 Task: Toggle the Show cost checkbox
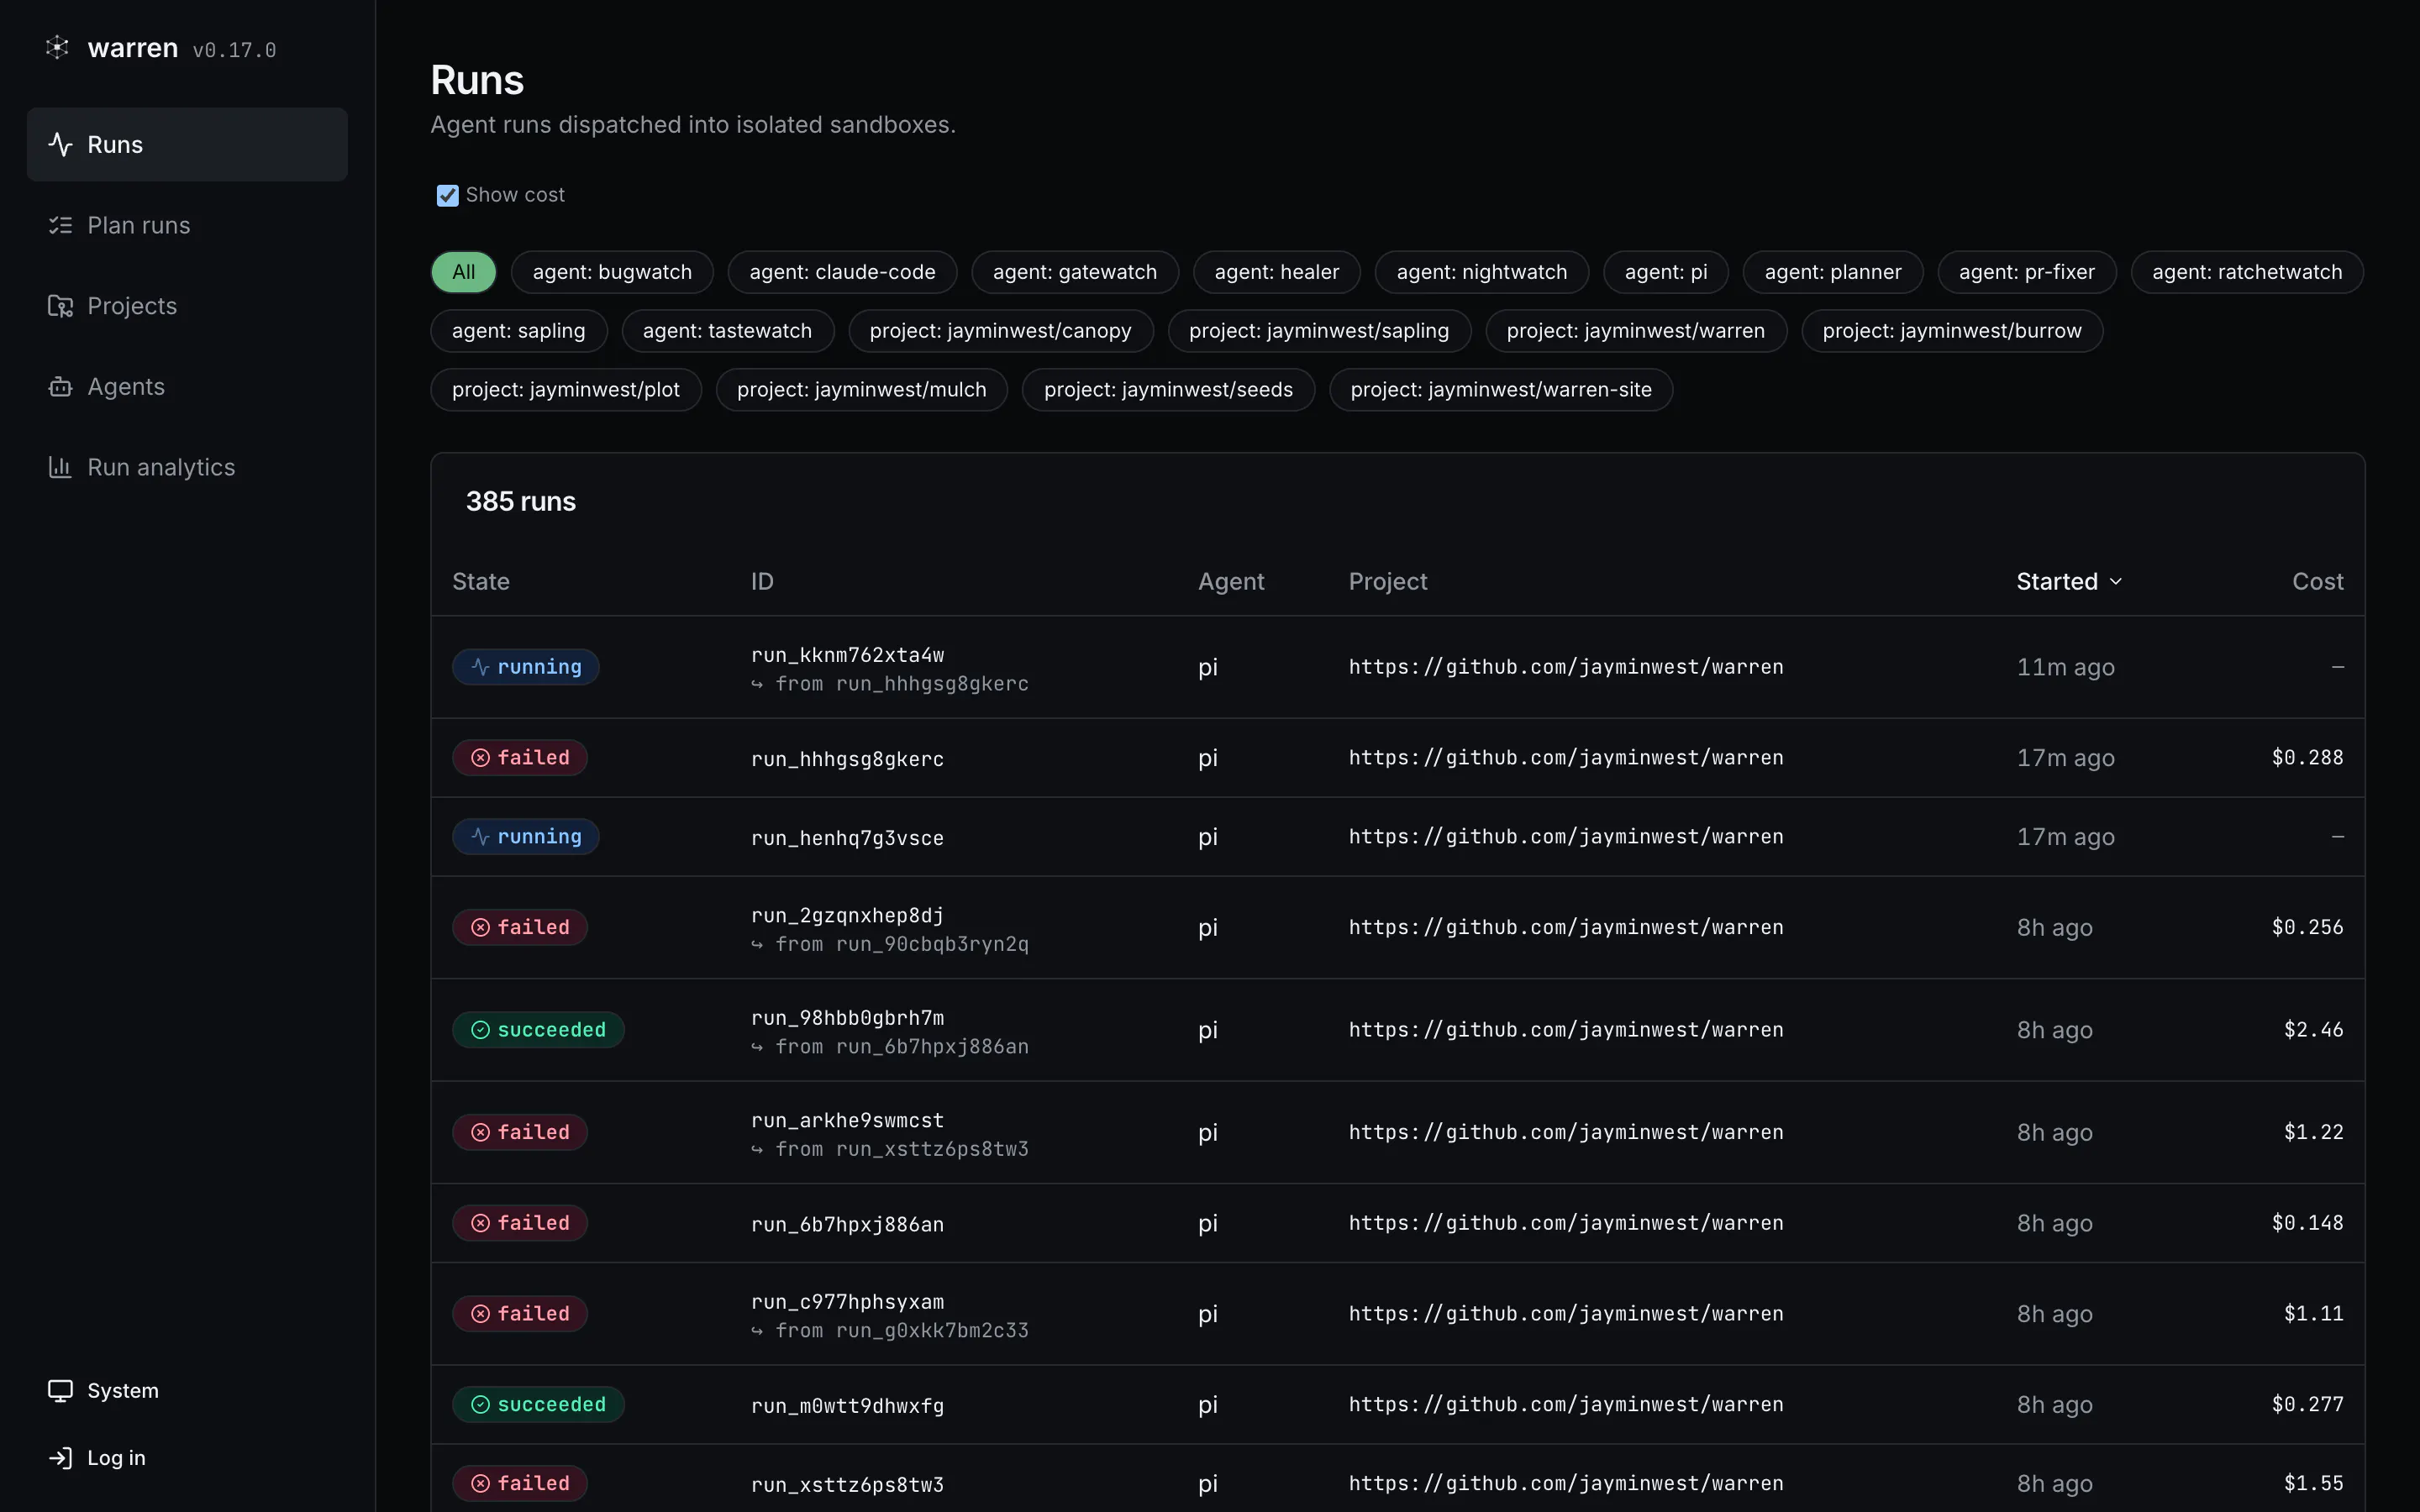pos(448,195)
